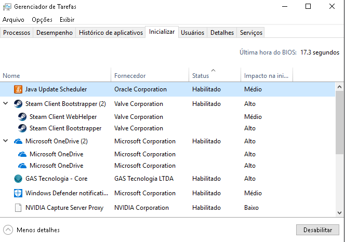This screenshot has width=345, height=242.
Task: Sort by the Fornecedor column header
Action: [x=150, y=75]
